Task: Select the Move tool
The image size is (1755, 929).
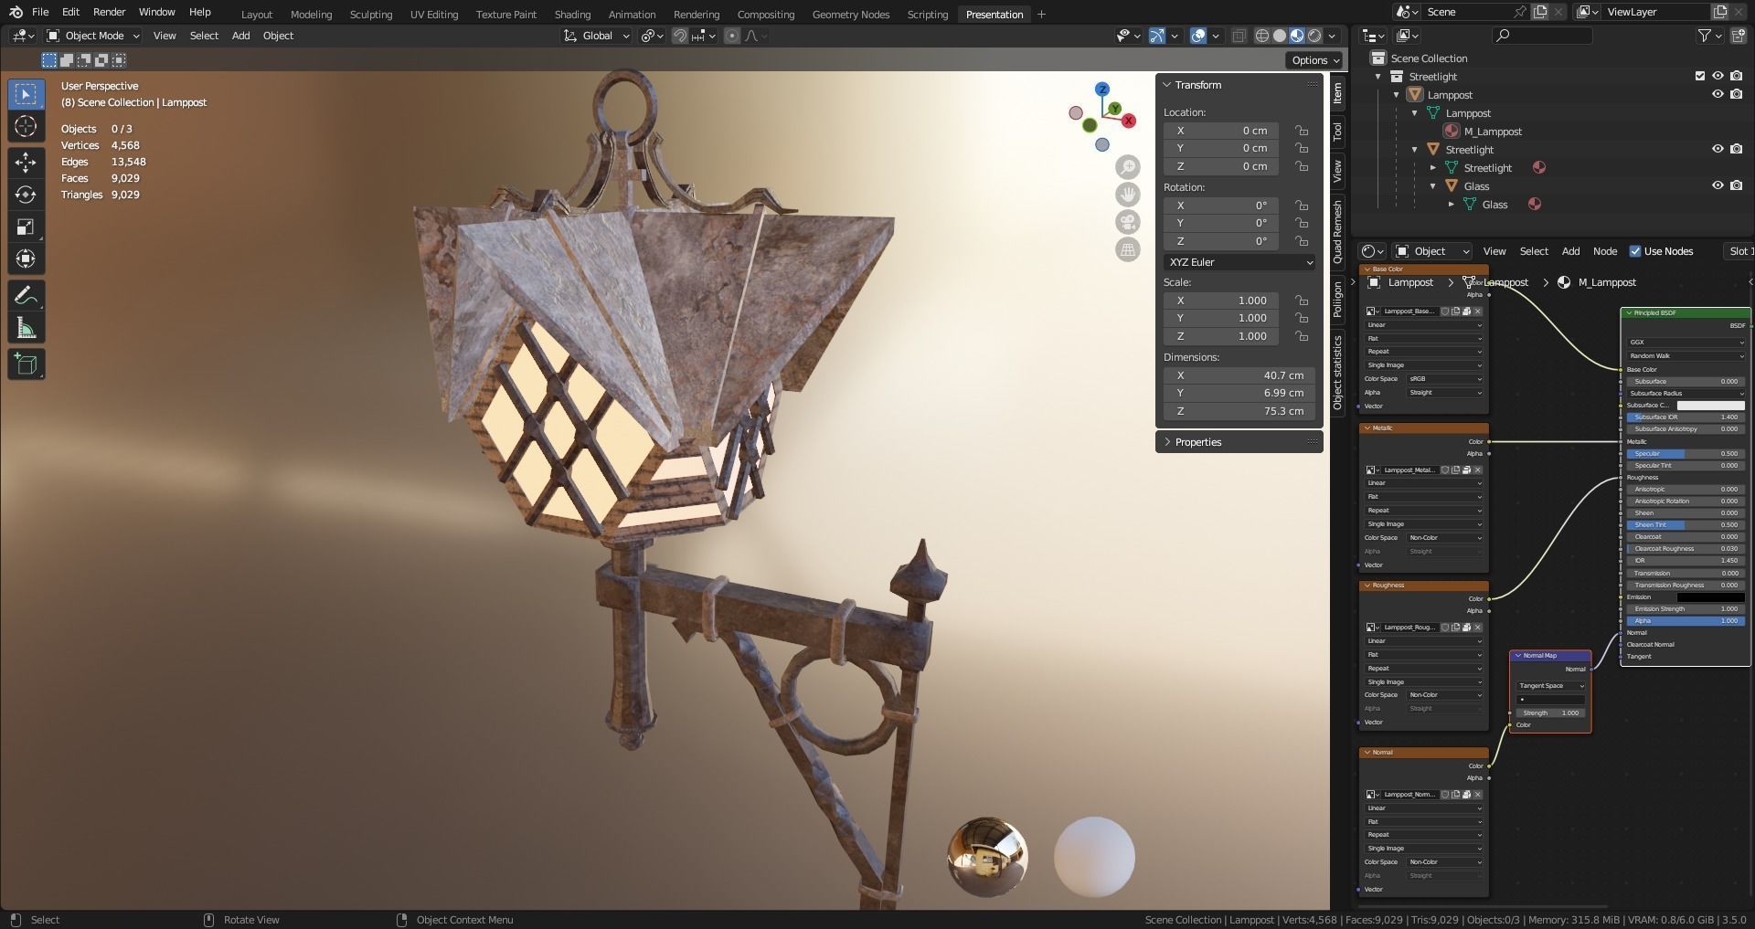Action: [x=26, y=163]
